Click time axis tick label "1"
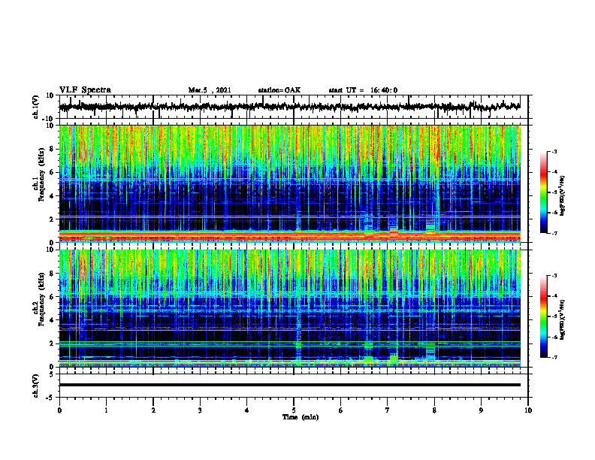The height and width of the screenshot is (460, 595). [106, 410]
